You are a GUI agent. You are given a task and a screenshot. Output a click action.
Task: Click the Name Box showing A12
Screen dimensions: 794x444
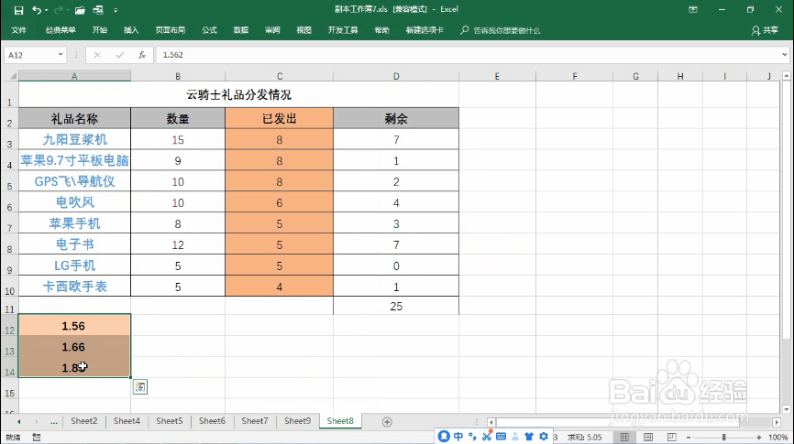30,55
